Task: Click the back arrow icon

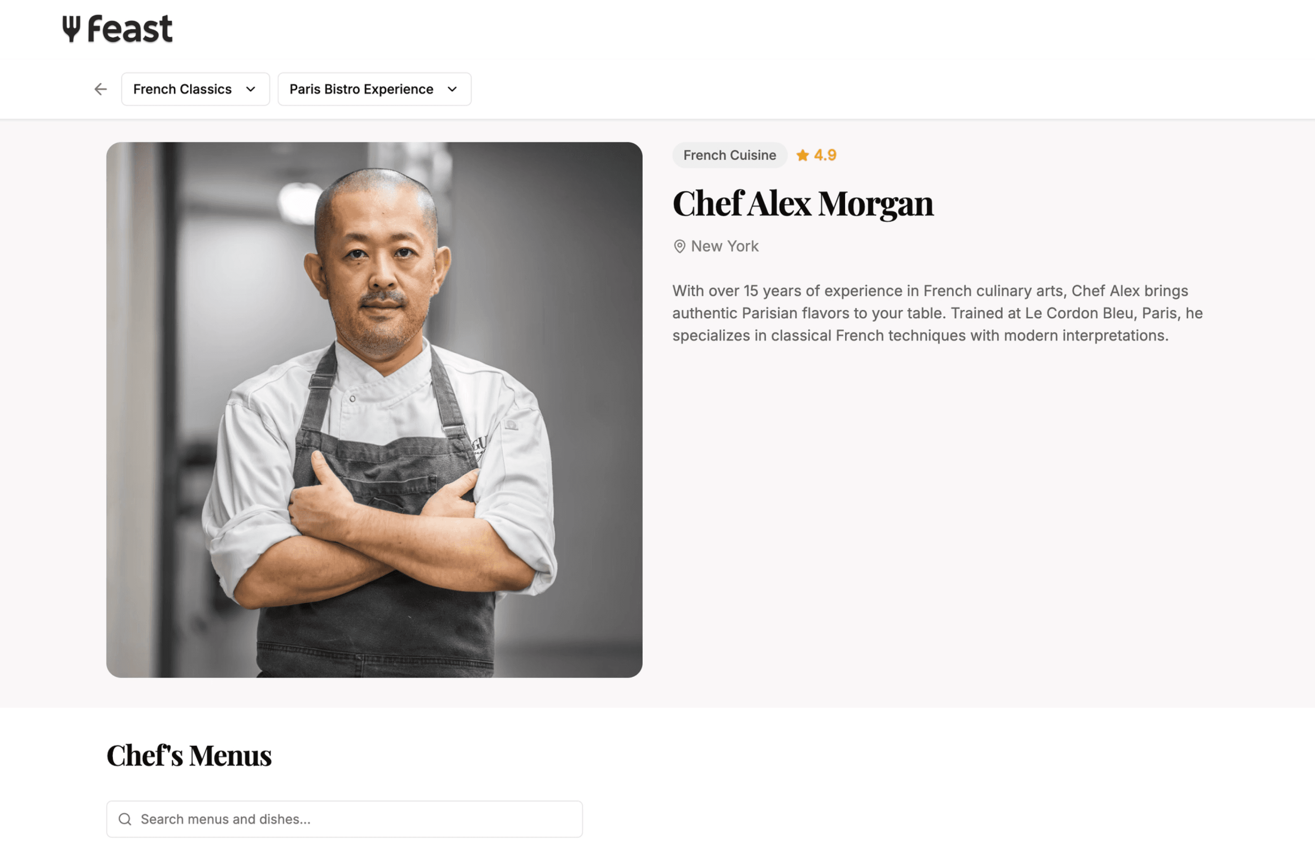Action: coord(100,89)
